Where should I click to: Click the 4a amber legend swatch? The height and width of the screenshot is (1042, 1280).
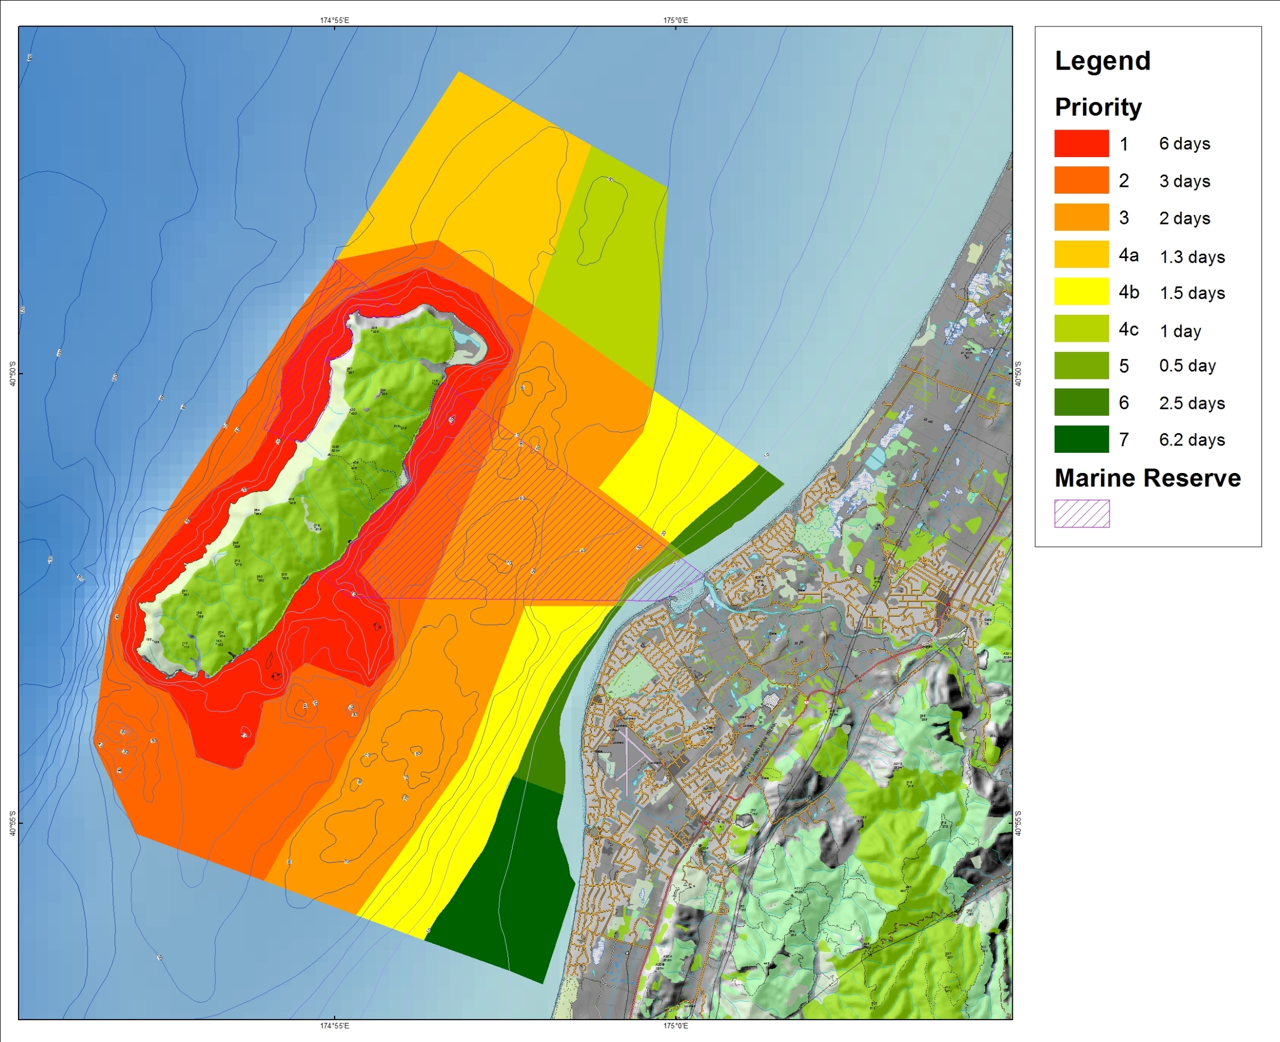[x=1081, y=255]
